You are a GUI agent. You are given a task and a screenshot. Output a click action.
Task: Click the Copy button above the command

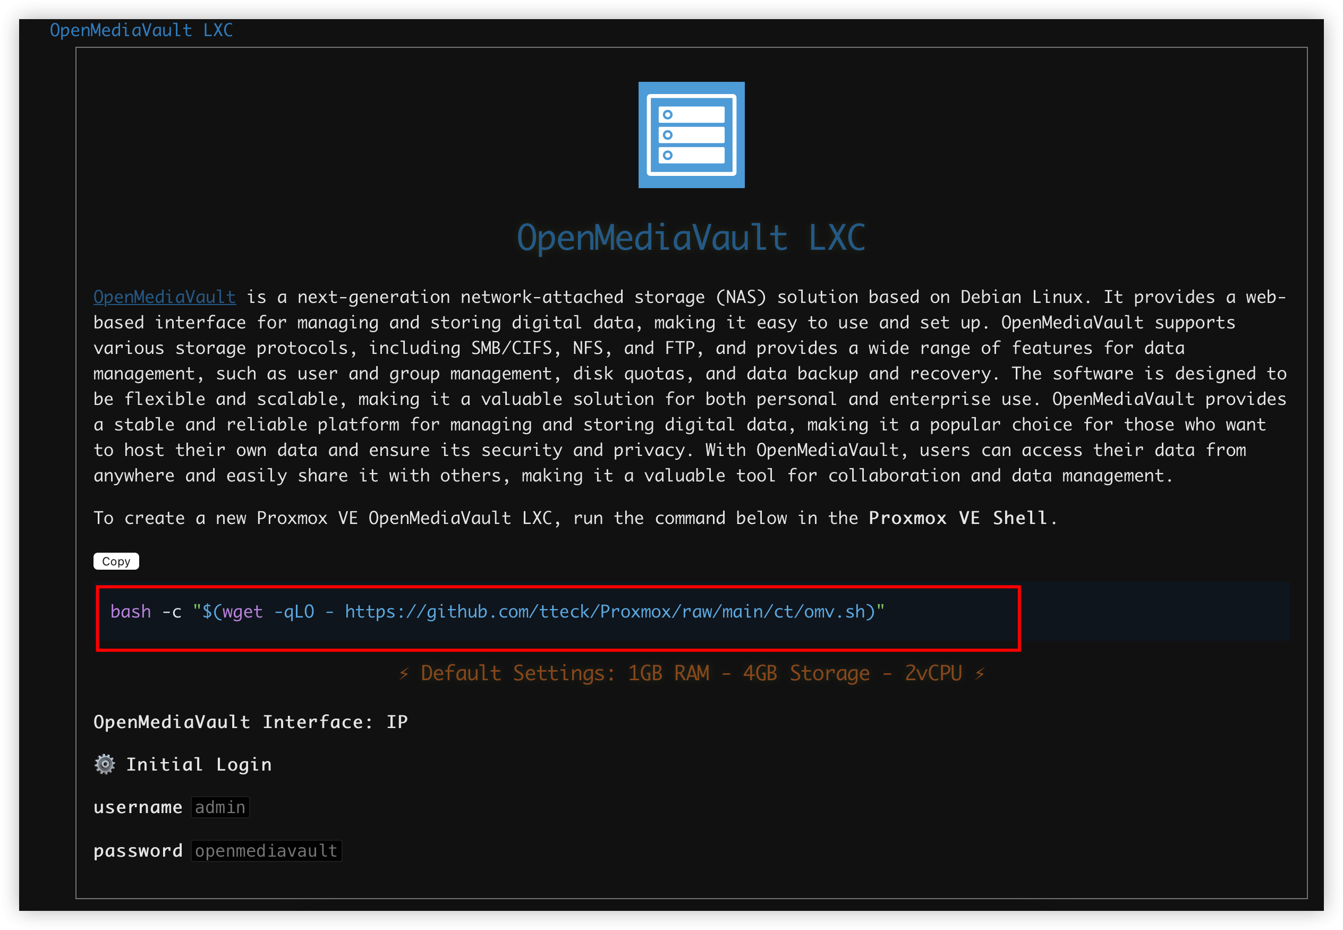116,561
